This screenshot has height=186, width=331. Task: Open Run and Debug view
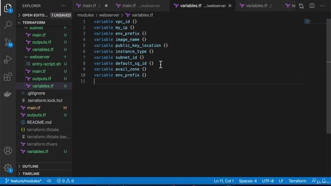pyautogui.click(x=8, y=59)
